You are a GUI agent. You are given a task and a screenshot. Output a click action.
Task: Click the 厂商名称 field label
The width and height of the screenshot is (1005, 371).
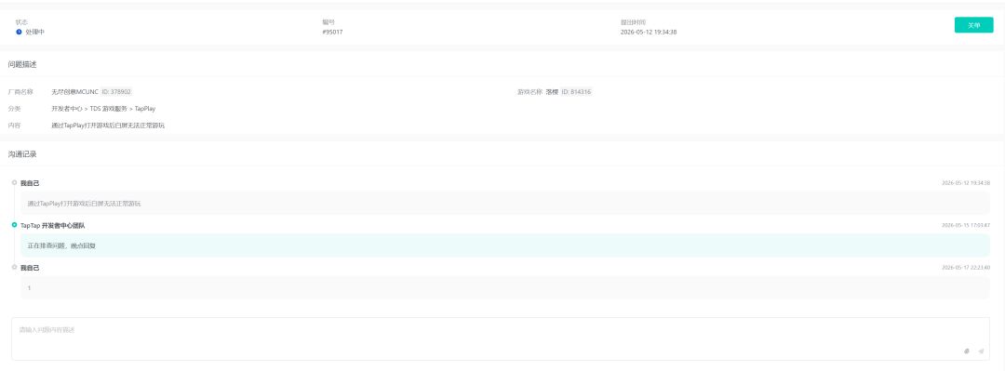(x=20, y=92)
